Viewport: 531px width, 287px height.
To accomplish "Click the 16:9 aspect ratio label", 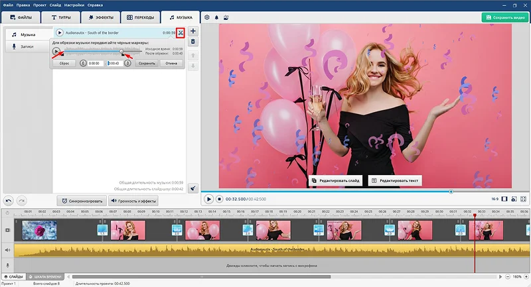I will 494,199.
